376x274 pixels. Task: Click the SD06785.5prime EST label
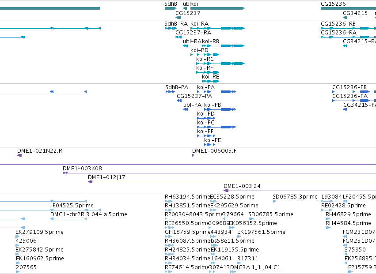pyautogui.click(x=271, y=214)
